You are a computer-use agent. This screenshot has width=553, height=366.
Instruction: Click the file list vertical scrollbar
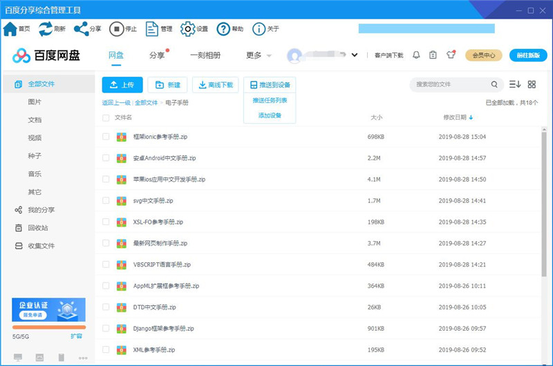pyautogui.click(x=544, y=203)
